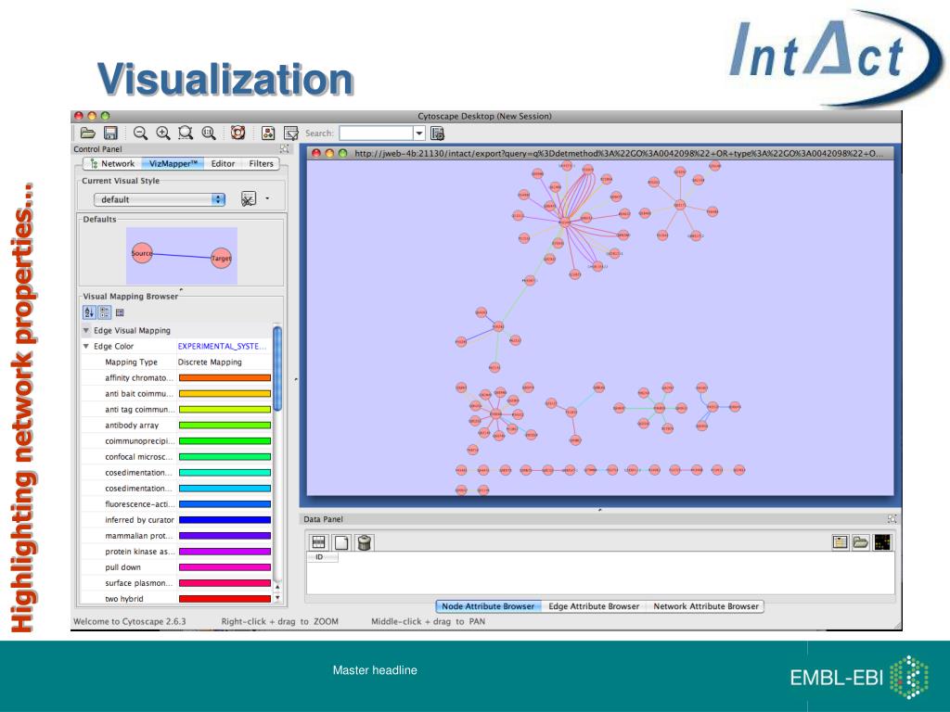This screenshot has height=712, width=950.
Task: Open the Editor tab
Action: point(223,163)
